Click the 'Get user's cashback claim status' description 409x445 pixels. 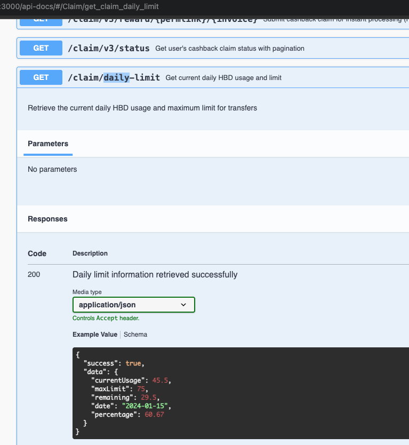click(230, 49)
